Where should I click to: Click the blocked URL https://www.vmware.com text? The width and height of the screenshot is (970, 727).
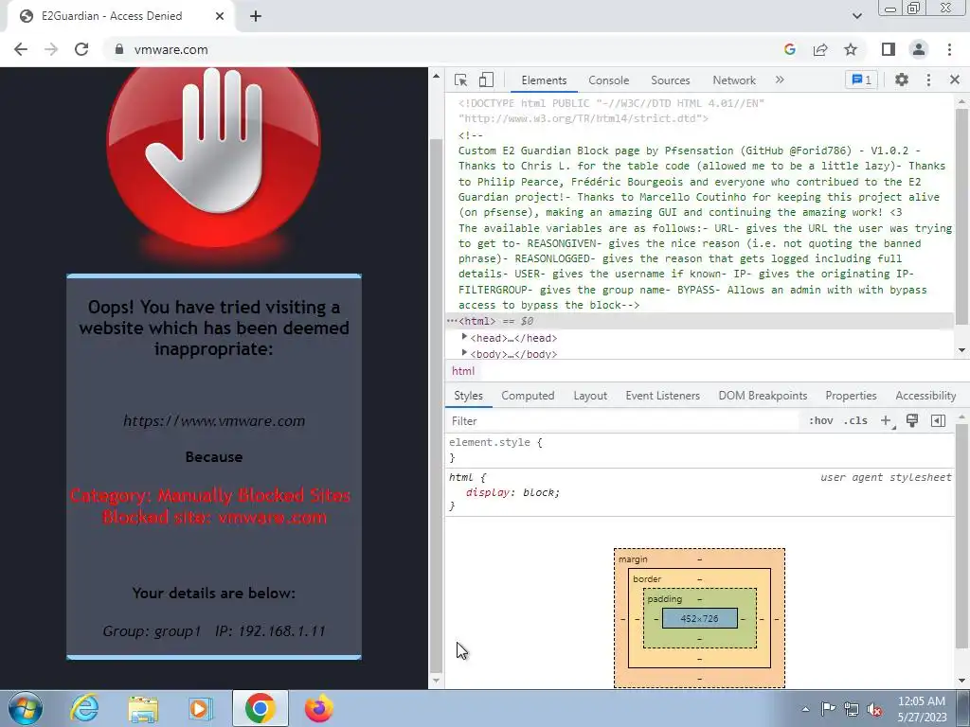coord(214,421)
